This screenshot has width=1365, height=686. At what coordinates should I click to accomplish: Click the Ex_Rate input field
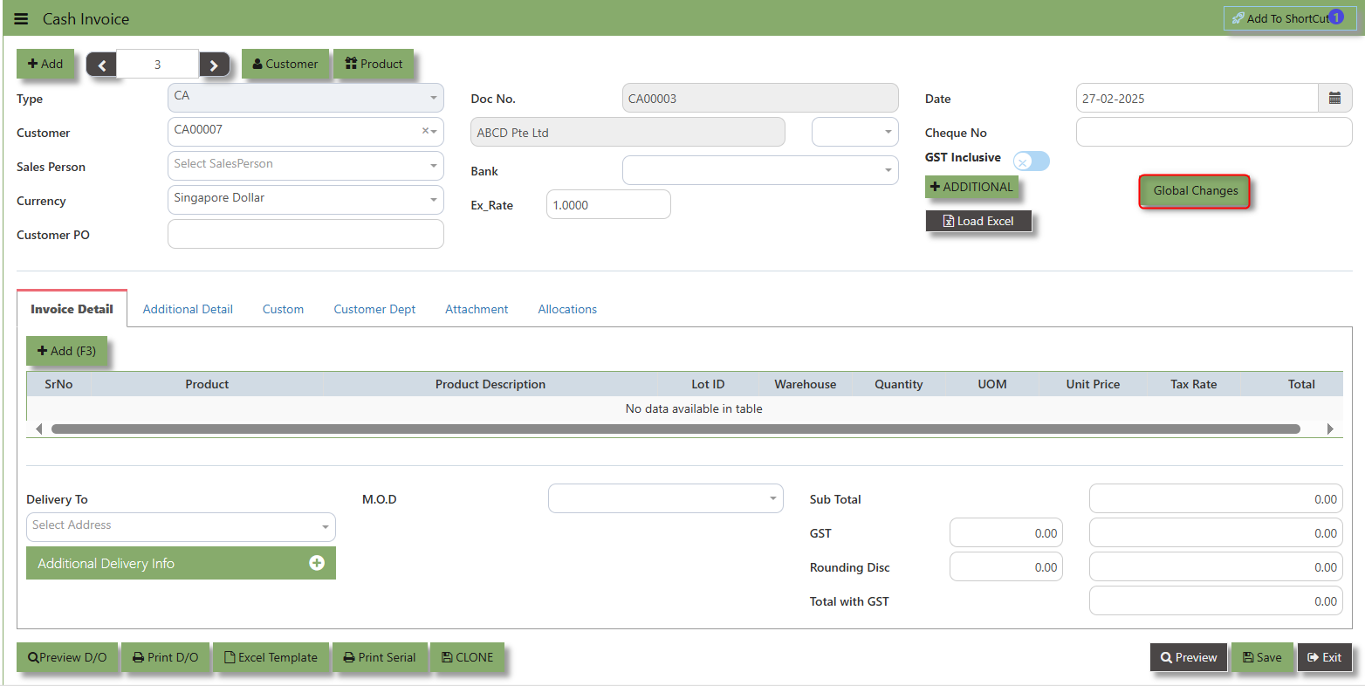pyautogui.click(x=608, y=204)
